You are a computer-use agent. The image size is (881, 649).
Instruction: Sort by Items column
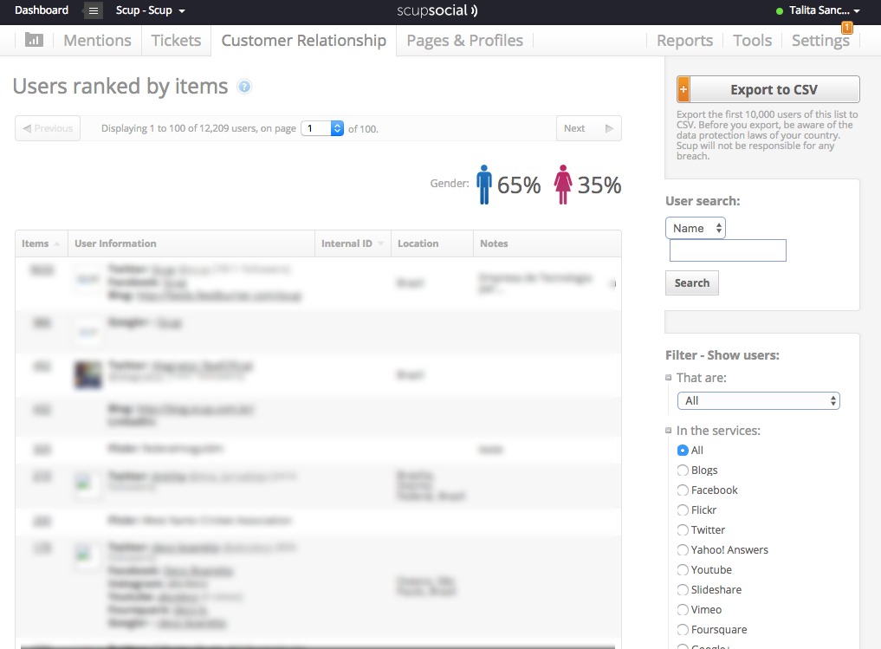41,243
